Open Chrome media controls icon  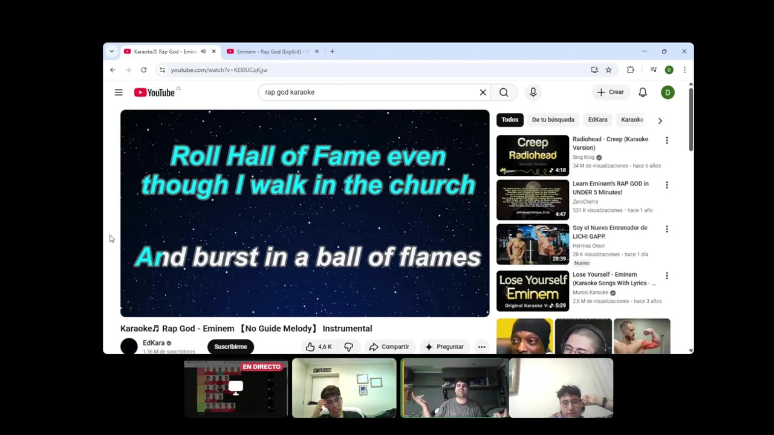pyautogui.click(x=654, y=70)
